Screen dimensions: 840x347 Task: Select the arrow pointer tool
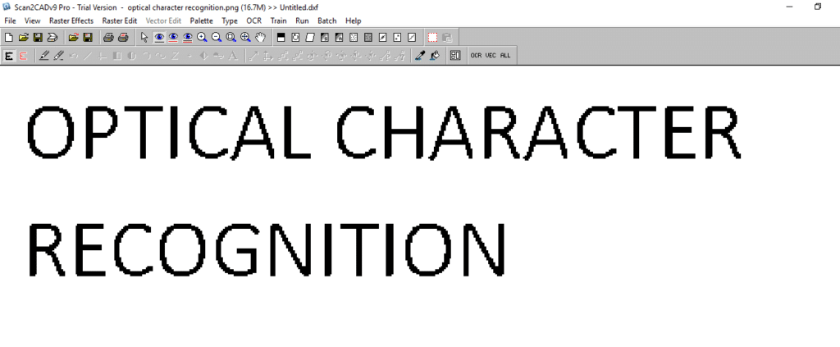tap(144, 38)
